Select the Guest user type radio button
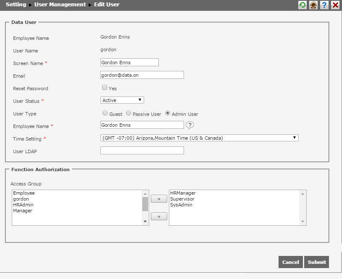The width and height of the screenshot is (342, 279). tap(105, 113)
